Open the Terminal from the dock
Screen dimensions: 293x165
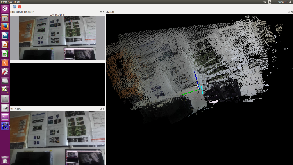tap(5, 117)
